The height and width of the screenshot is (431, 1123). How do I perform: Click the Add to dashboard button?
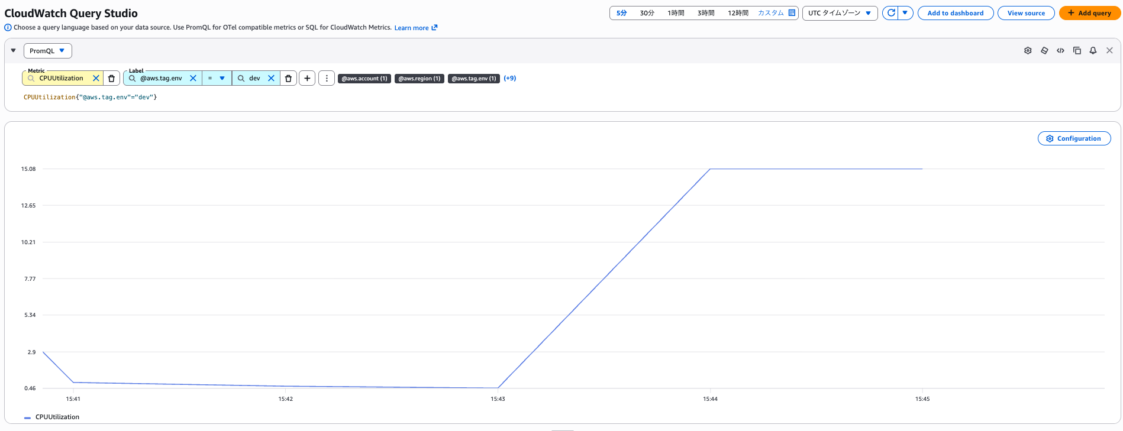tap(955, 13)
